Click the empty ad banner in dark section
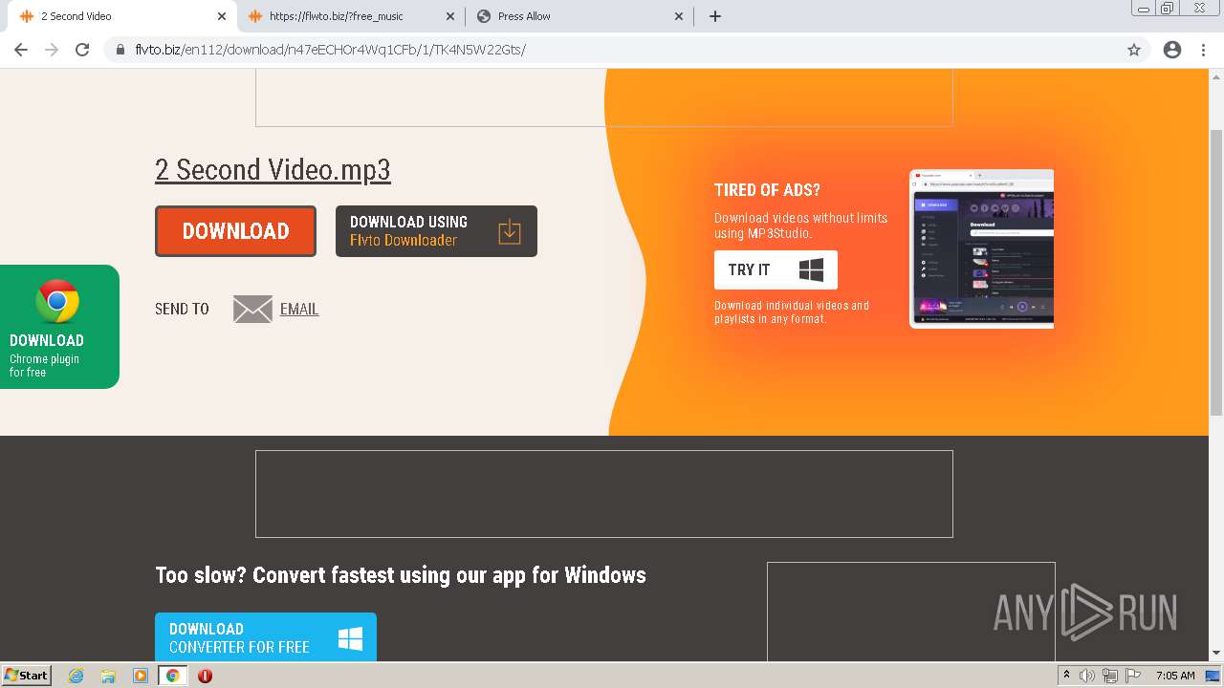Image resolution: width=1224 pixels, height=688 pixels. coord(604,494)
